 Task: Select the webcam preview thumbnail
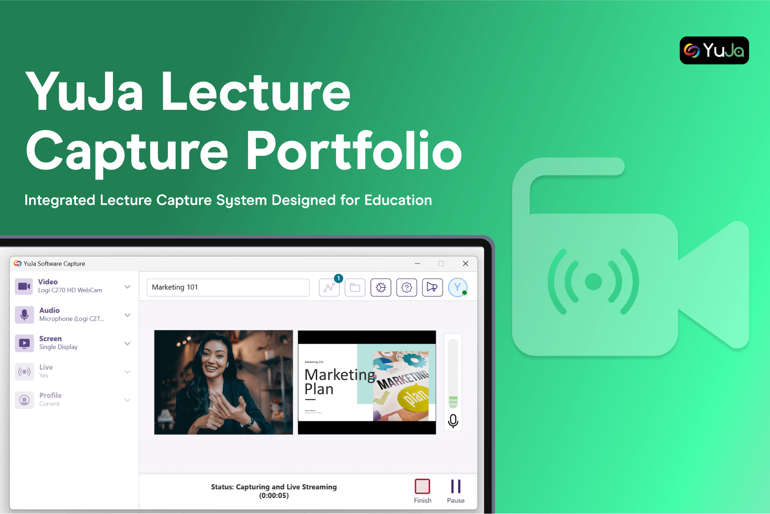pos(224,382)
